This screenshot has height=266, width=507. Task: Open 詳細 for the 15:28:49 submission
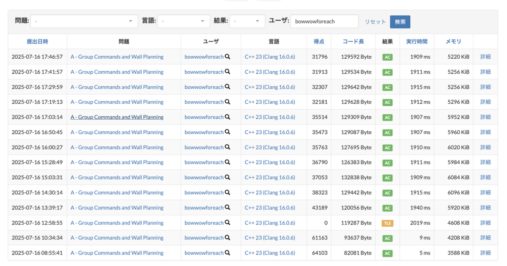tap(485, 162)
